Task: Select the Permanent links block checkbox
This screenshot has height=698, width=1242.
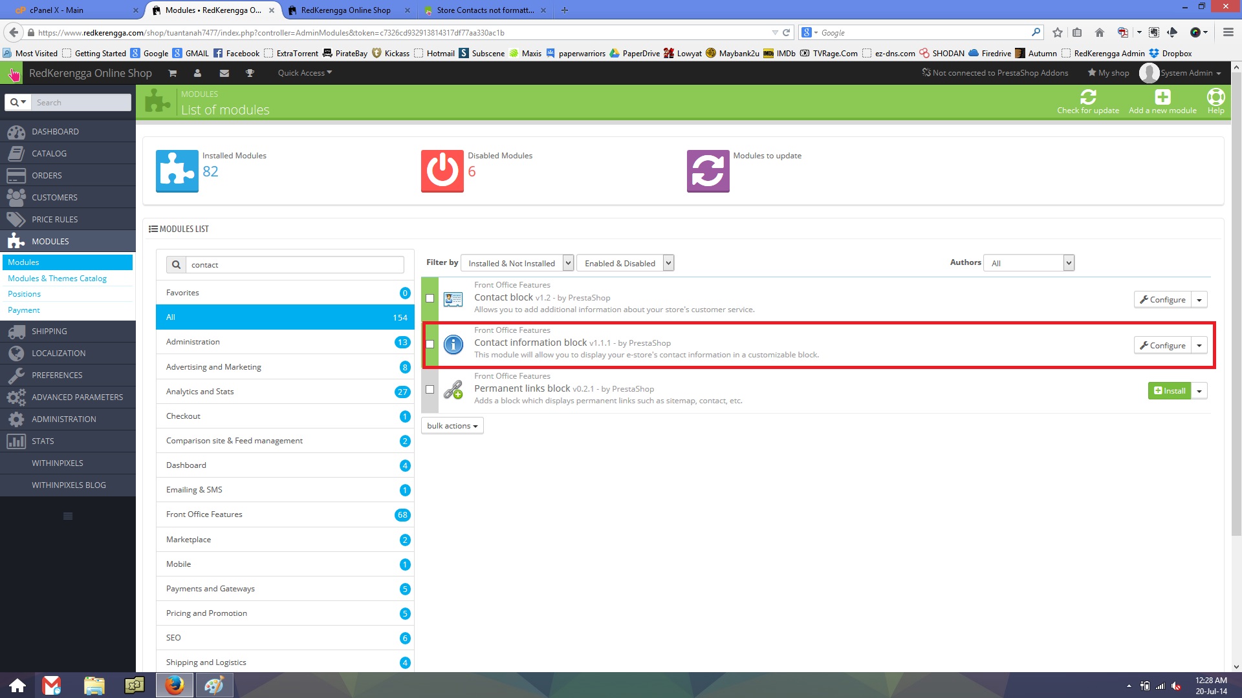Action: [x=430, y=389]
